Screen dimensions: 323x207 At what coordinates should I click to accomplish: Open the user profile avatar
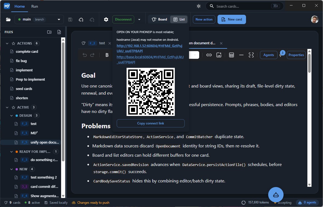(315, 19)
